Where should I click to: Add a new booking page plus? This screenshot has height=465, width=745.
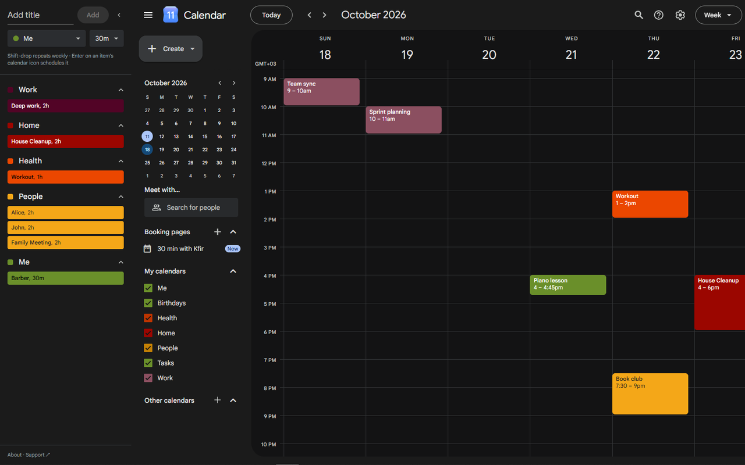(x=218, y=232)
